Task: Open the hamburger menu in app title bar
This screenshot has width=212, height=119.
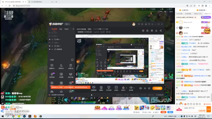Action: 152,24
